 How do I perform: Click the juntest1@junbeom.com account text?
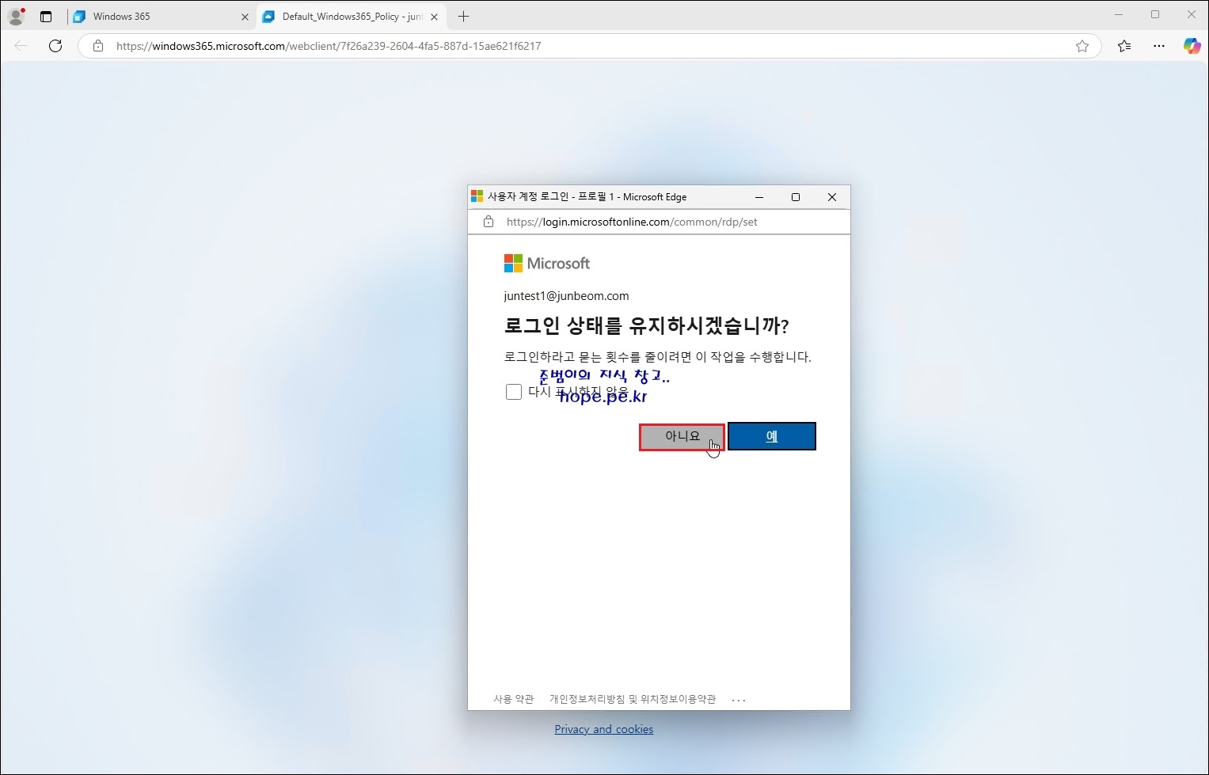[566, 296]
